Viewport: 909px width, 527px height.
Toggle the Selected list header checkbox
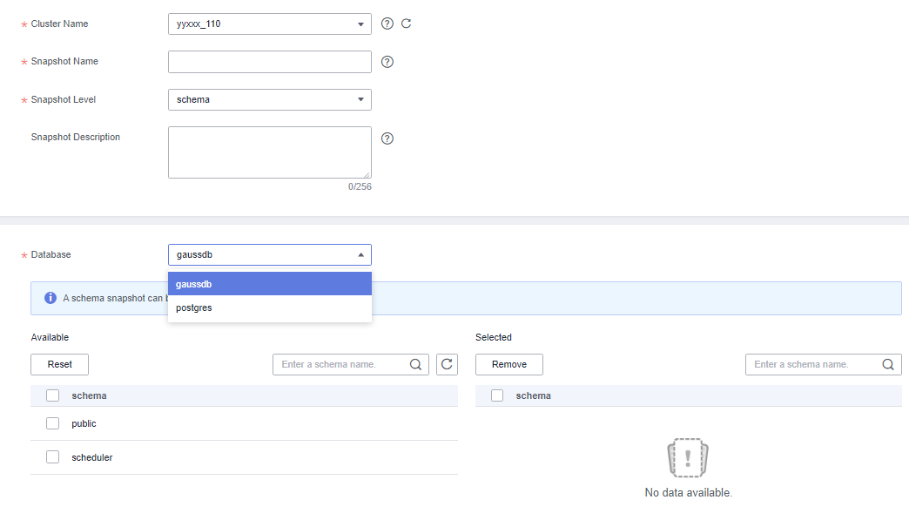(x=497, y=395)
